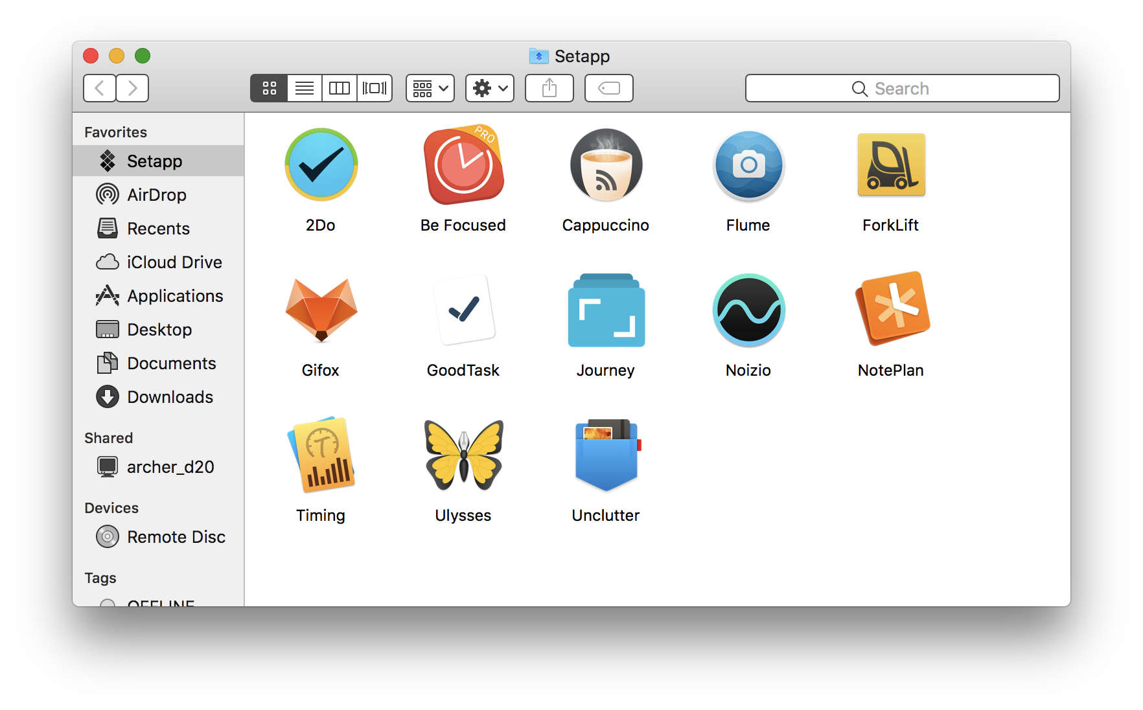Image resolution: width=1143 pixels, height=710 pixels.
Task: Open iCloud Drive in the sidebar
Action: (x=158, y=262)
